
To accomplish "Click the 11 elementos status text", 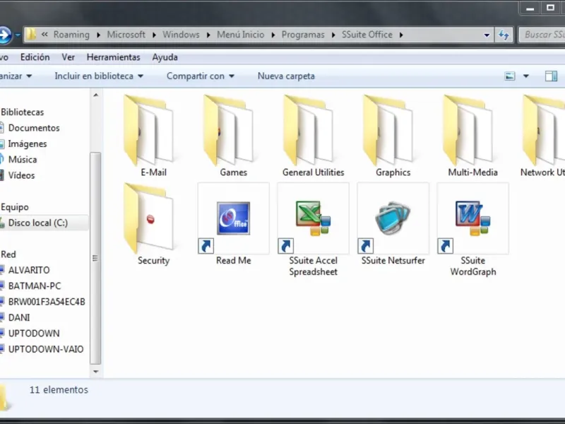I will [x=59, y=390].
